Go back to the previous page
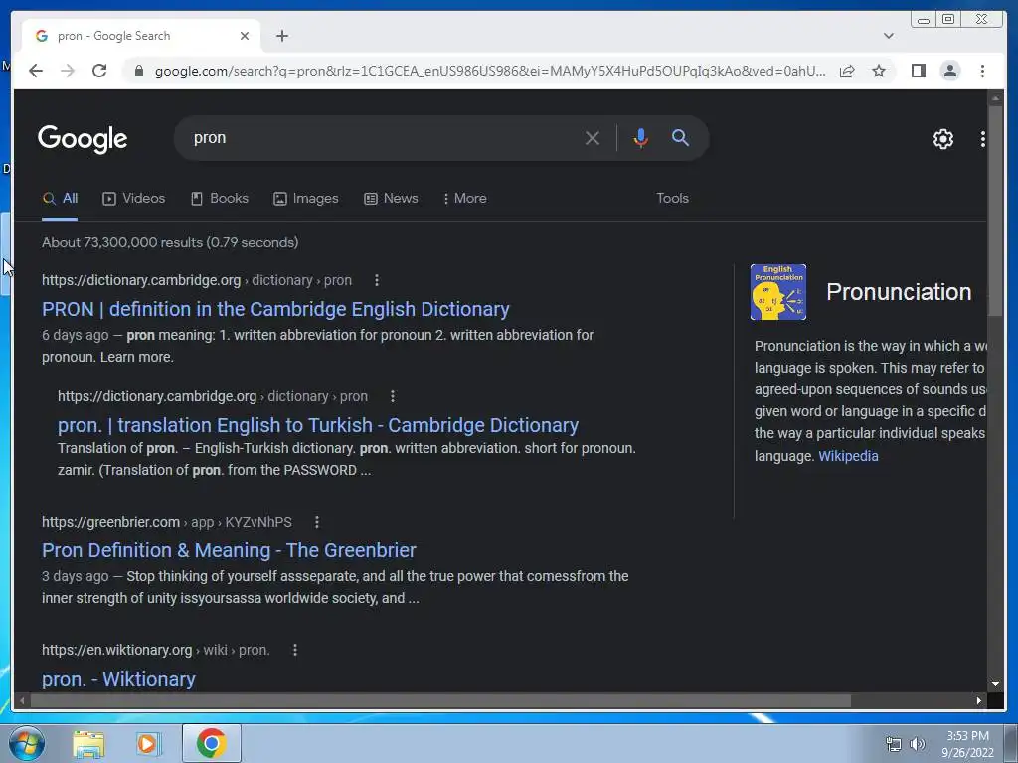 pyautogui.click(x=36, y=71)
